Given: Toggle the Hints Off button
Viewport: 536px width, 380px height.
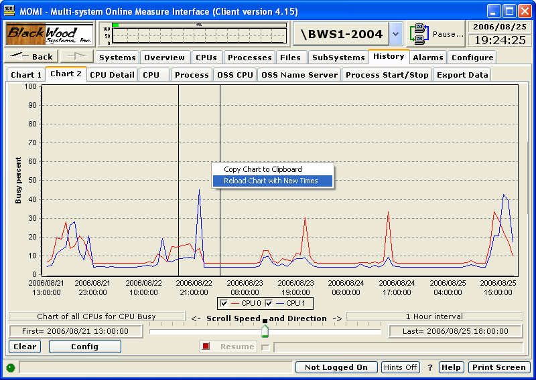Looking at the screenshot, I should [400, 367].
